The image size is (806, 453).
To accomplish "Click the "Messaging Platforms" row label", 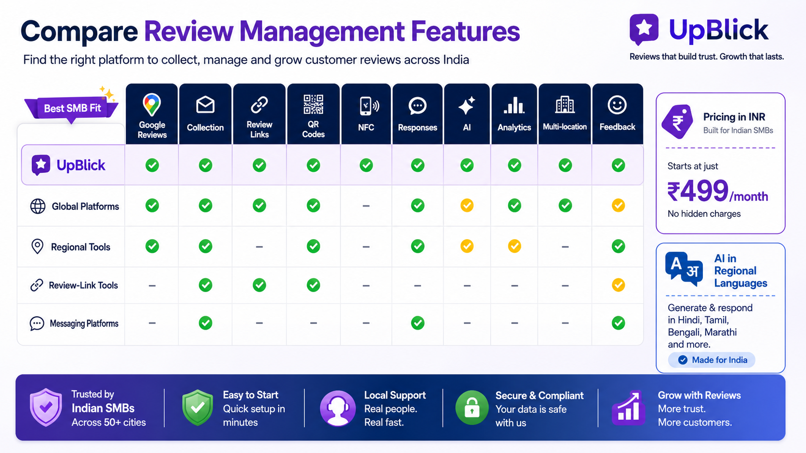I will (84, 324).
